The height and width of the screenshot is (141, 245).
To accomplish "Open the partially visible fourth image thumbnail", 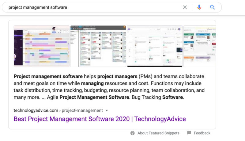I will (199, 46).
